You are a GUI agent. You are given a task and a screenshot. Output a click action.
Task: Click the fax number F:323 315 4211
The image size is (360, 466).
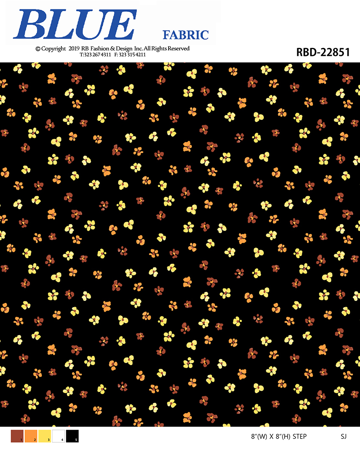coord(130,55)
